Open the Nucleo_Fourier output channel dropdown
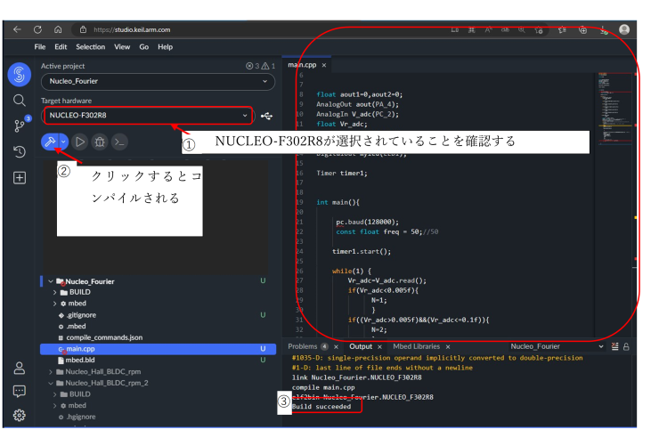 pyautogui.click(x=557, y=346)
